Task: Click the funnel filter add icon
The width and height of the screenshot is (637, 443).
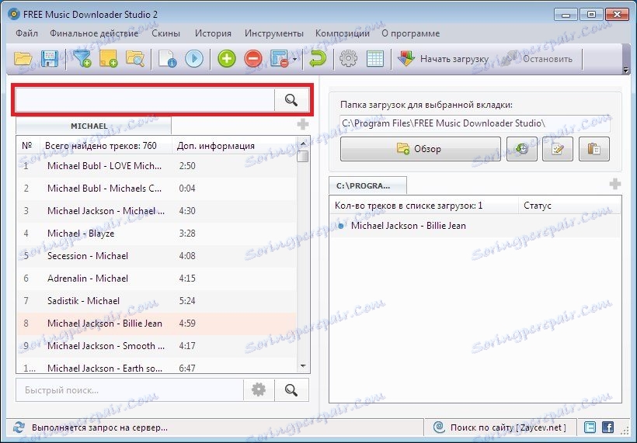Action: (x=82, y=59)
